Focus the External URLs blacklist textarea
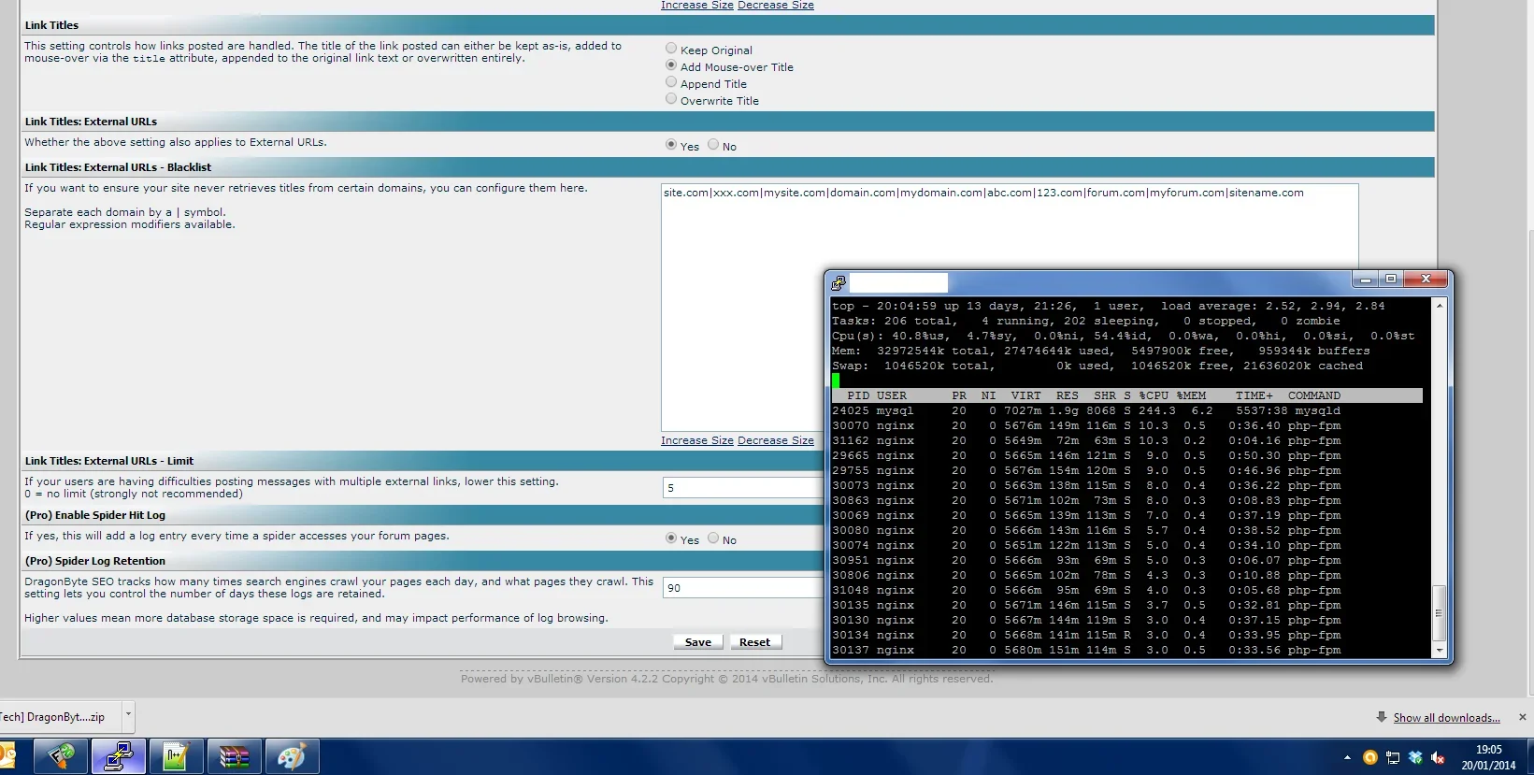This screenshot has height=775, width=1534. coord(1010,307)
